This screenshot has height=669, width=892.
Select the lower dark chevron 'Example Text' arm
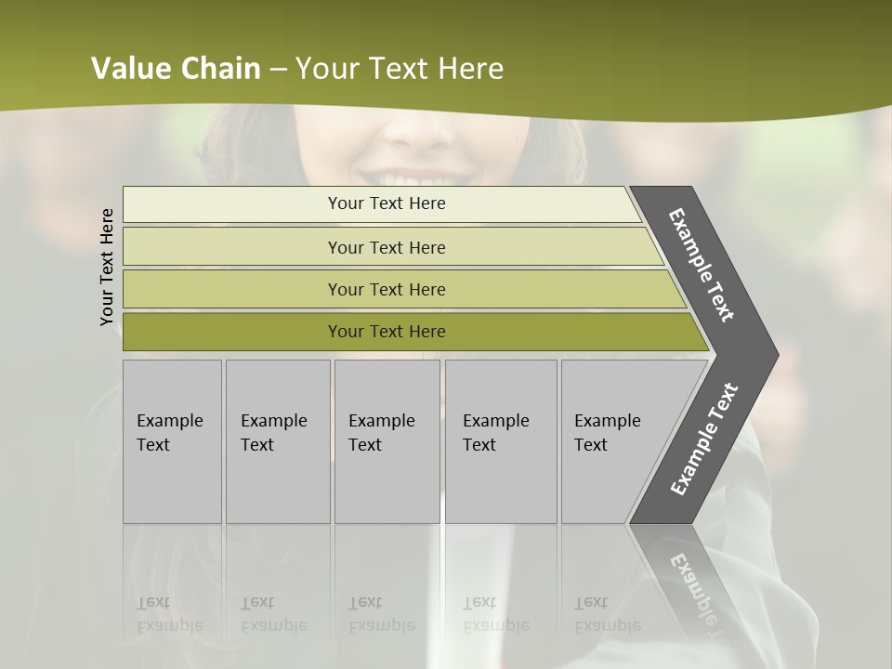(x=703, y=439)
